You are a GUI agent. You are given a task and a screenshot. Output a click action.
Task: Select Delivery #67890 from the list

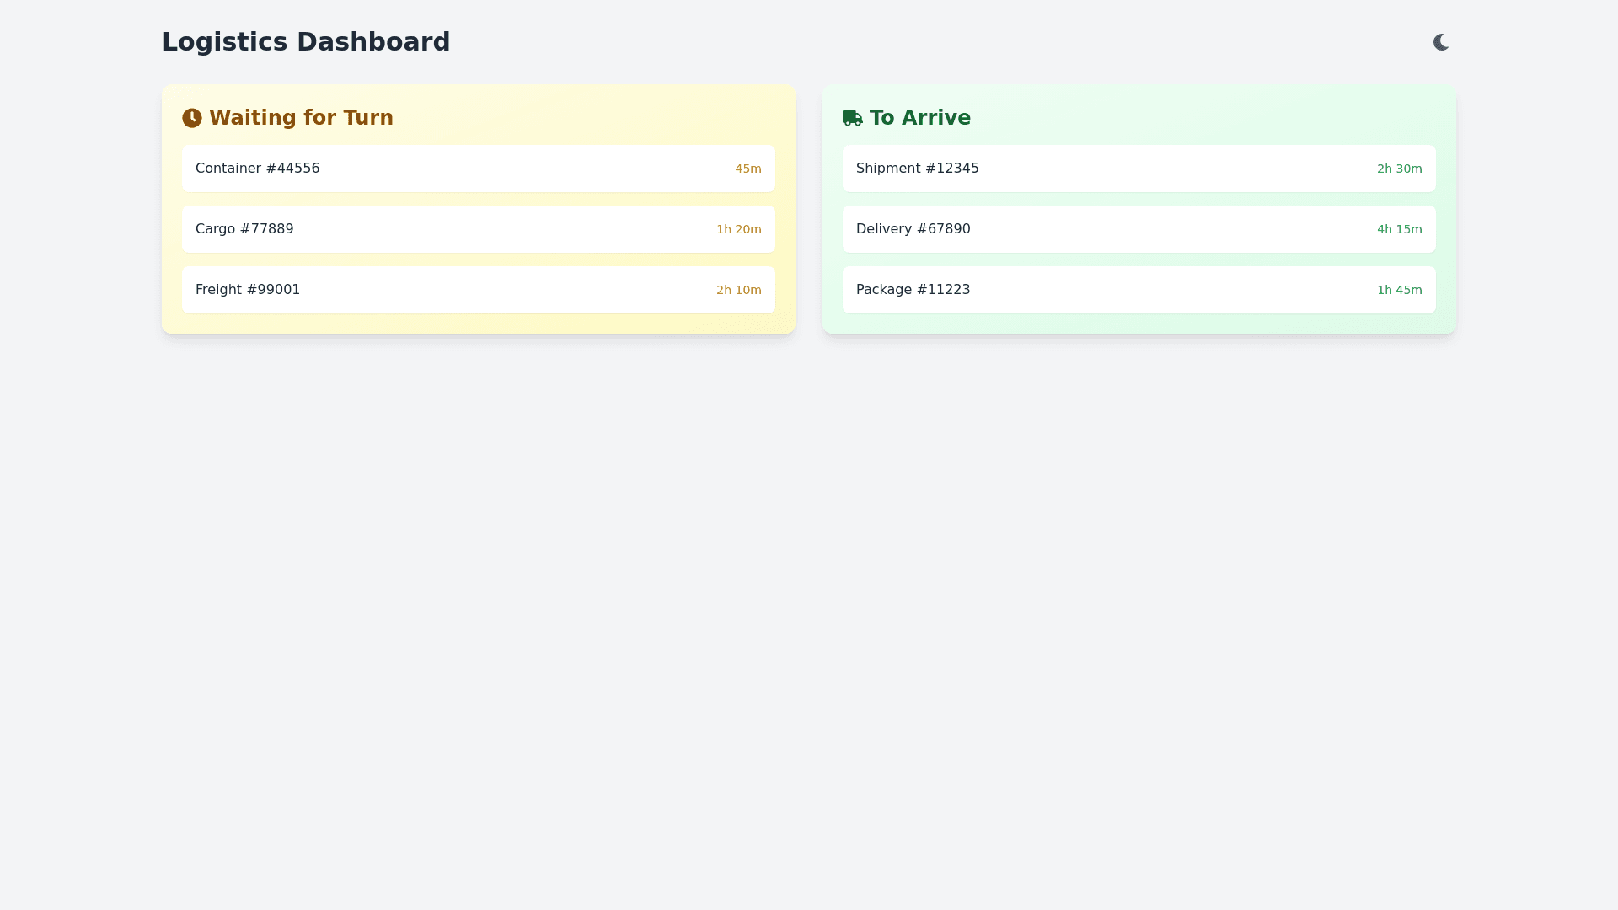point(1138,228)
